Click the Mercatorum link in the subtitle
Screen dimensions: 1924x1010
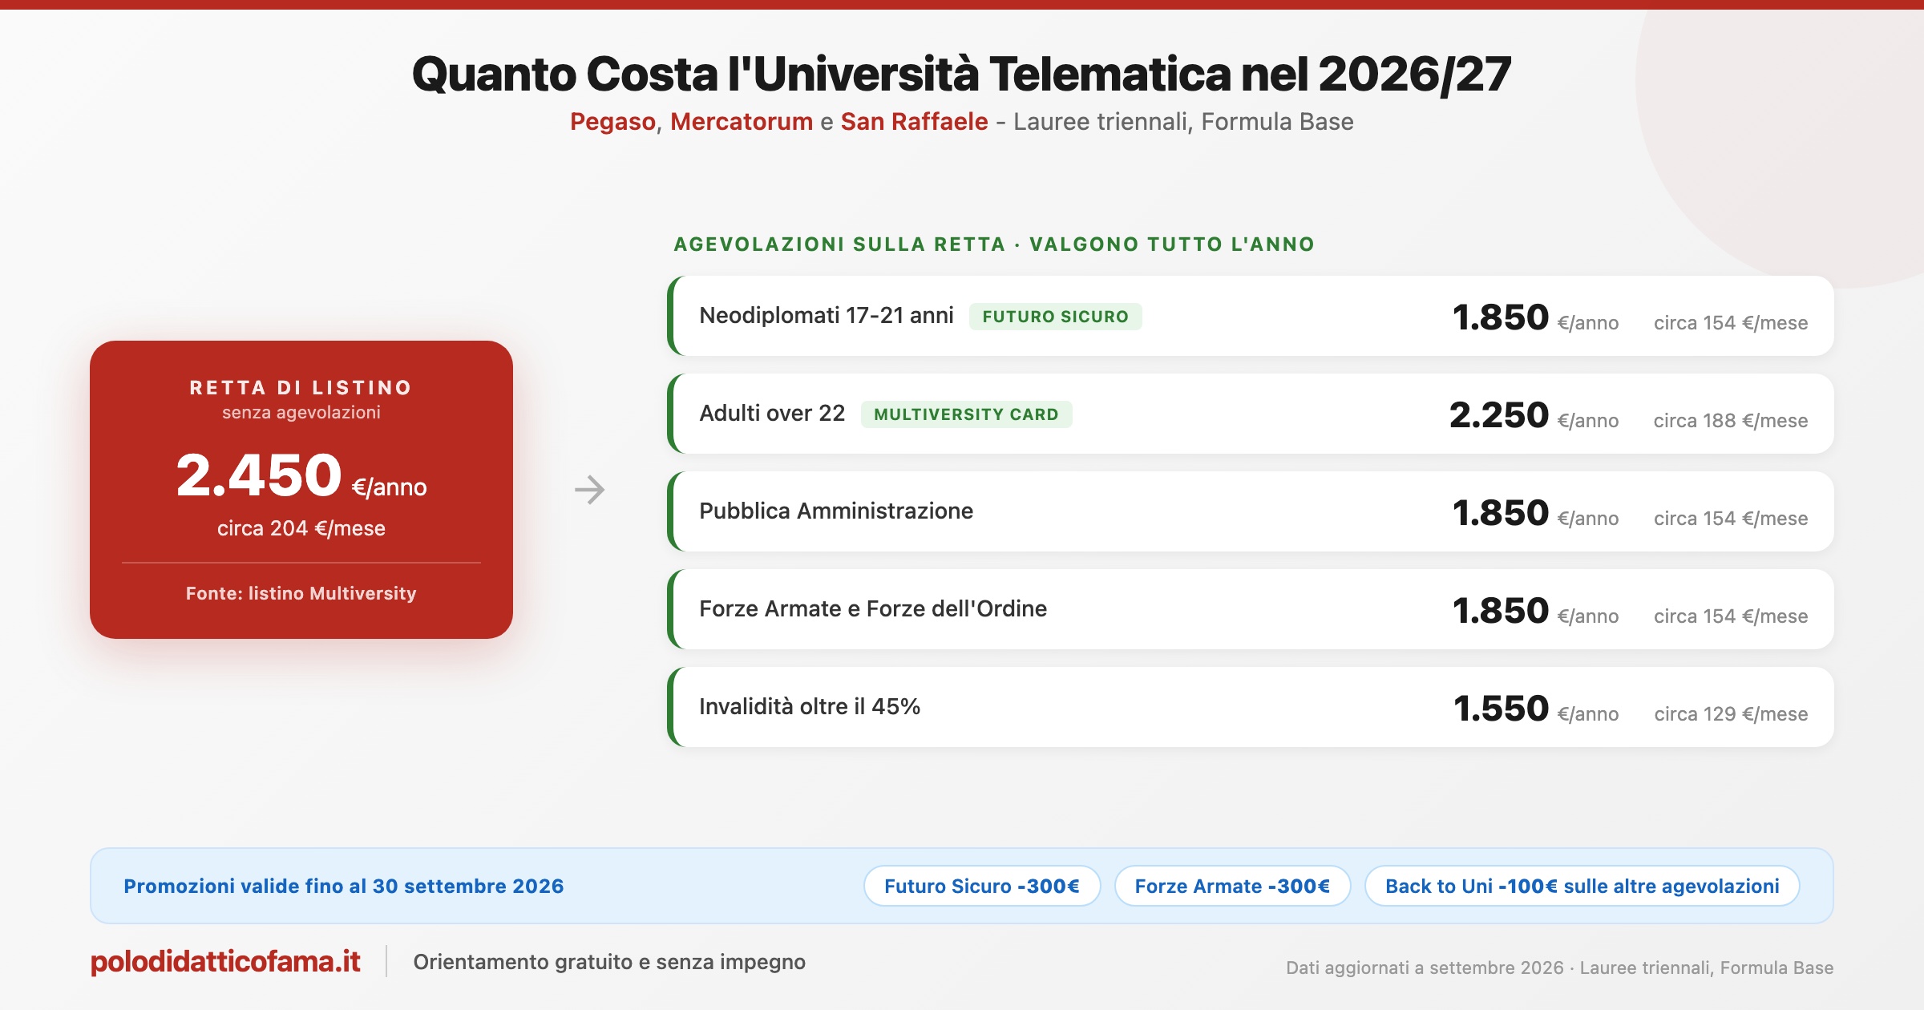742,122
